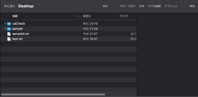
Task: Click the 共有 share toolbar item
Action: 142,6
